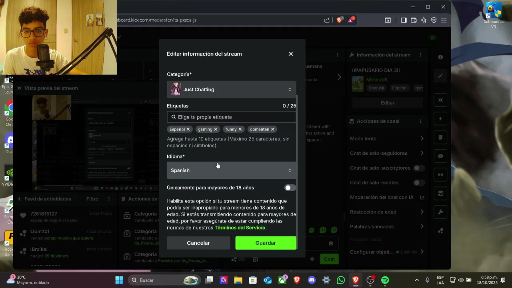Viewport: 512px width, 288px height.
Task: Open Información del stream panel options menu
Action: (x=420, y=55)
